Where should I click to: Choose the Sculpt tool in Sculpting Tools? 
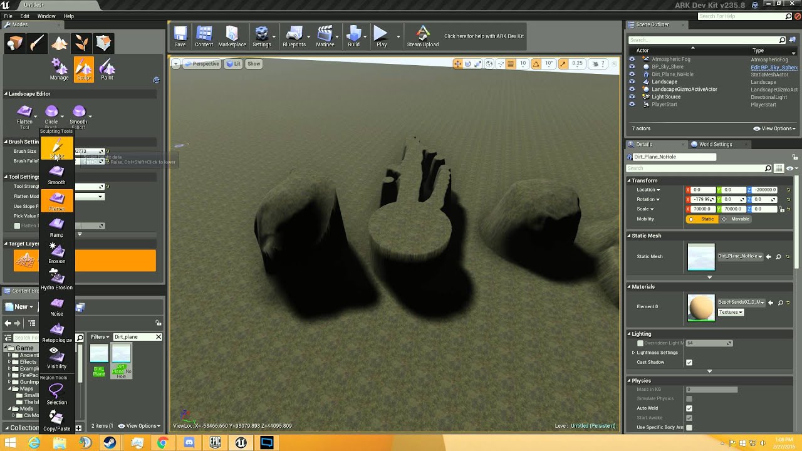tap(56, 148)
